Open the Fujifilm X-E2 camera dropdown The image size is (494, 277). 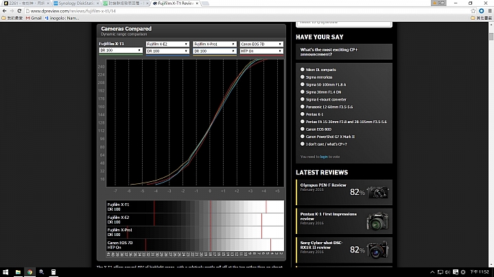(x=167, y=44)
